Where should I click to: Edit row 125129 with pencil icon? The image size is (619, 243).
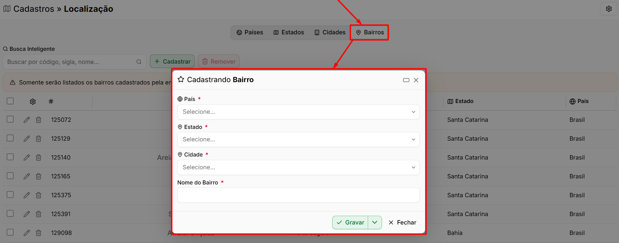tap(27, 139)
